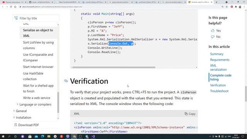
Task: Open the browser profile avatar
Action: (240, 7)
